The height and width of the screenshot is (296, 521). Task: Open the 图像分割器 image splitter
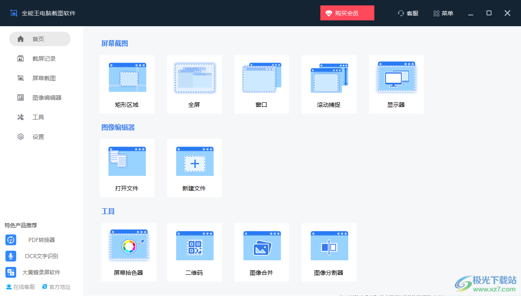click(x=329, y=252)
